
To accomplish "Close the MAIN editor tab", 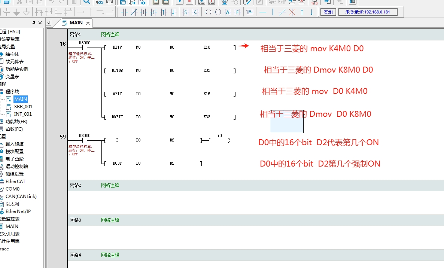I will pyautogui.click(x=88, y=23).
